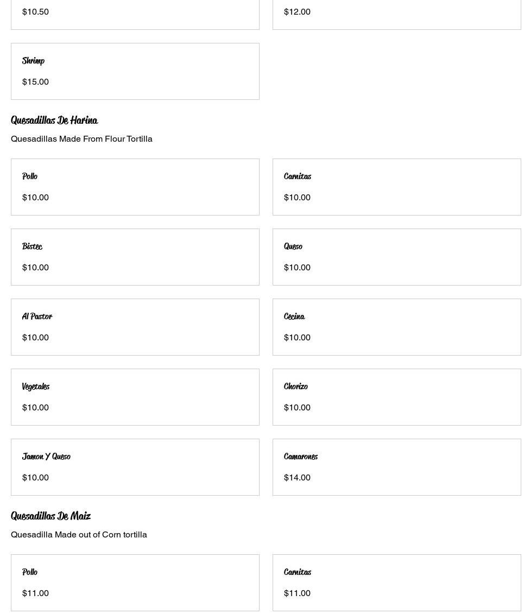Open the partially visible $10.50 item card
This screenshot has width=524, height=614.
point(135,14)
